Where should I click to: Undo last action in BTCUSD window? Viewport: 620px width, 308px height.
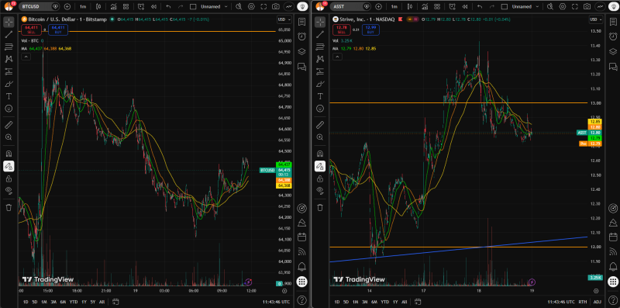click(168, 7)
